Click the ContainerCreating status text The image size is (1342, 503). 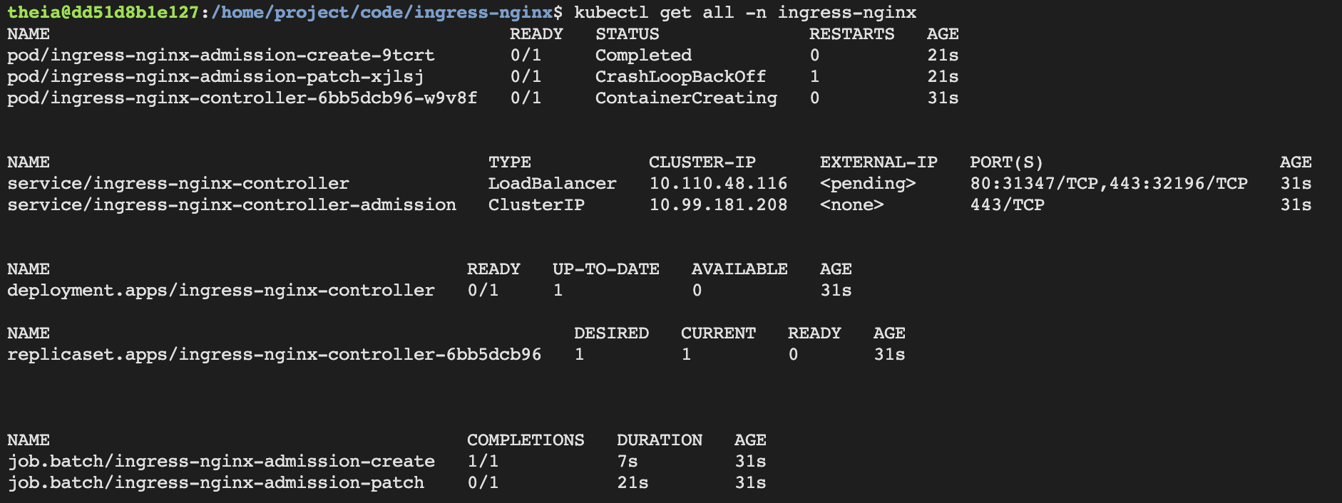[x=686, y=98]
